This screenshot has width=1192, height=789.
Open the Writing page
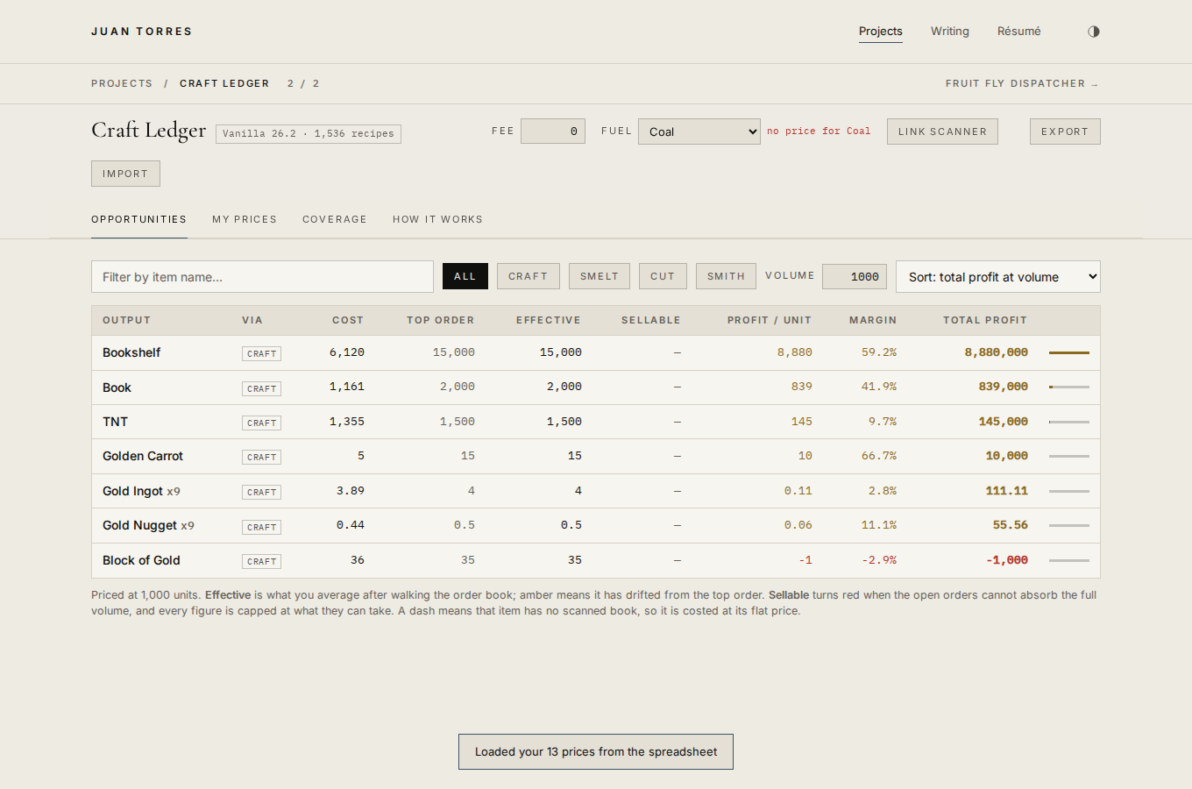[950, 32]
